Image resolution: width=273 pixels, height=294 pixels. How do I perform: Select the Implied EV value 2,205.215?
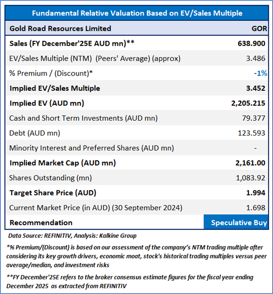248,103
